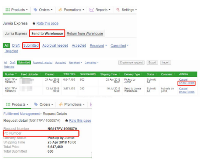This screenshot has width=204, height=160.
Task: Expand the Cancelled arrow beside the large Received filter
Action: tap(128, 45)
